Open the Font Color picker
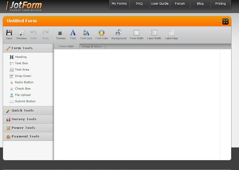 click(102, 33)
